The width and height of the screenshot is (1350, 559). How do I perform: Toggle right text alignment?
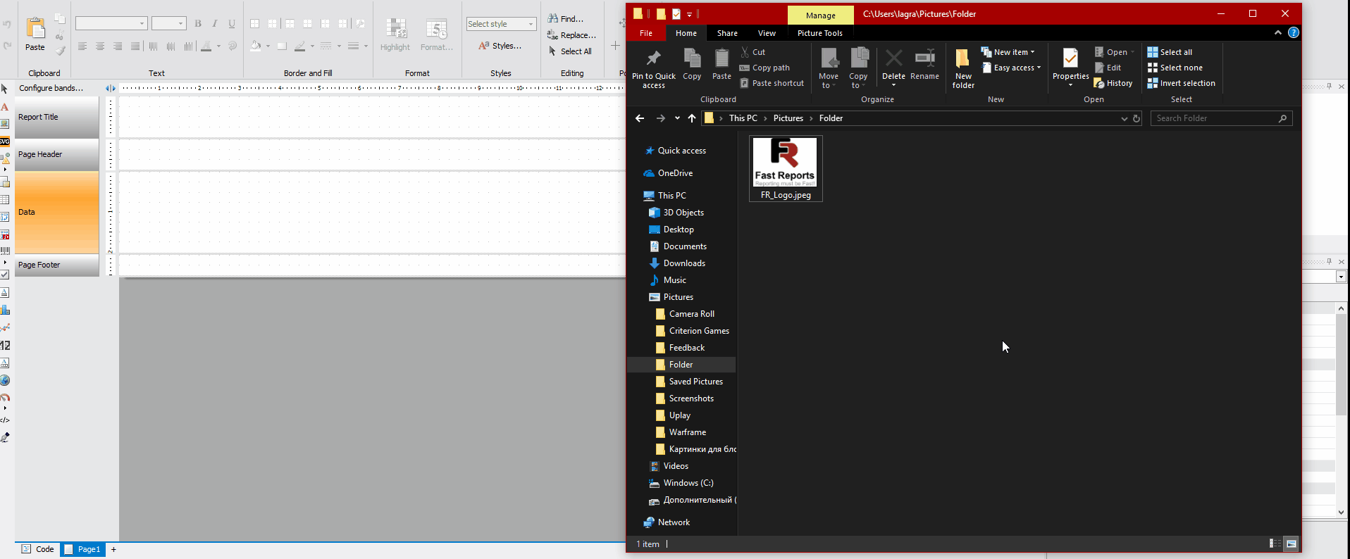tap(118, 46)
